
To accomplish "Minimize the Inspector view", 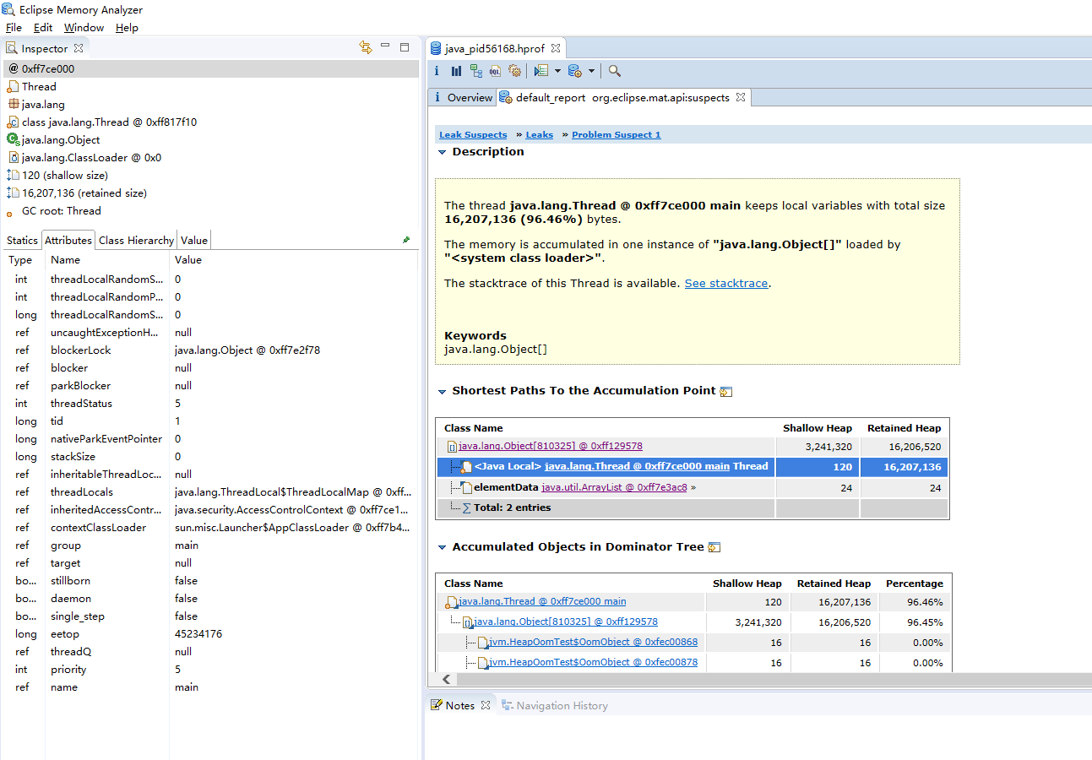I will coord(385,46).
